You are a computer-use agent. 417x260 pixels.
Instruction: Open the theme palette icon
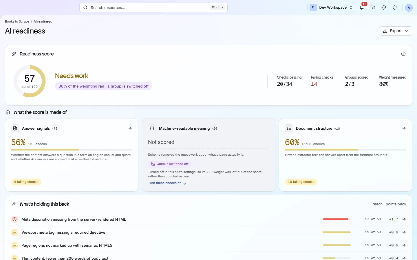(384, 8)
